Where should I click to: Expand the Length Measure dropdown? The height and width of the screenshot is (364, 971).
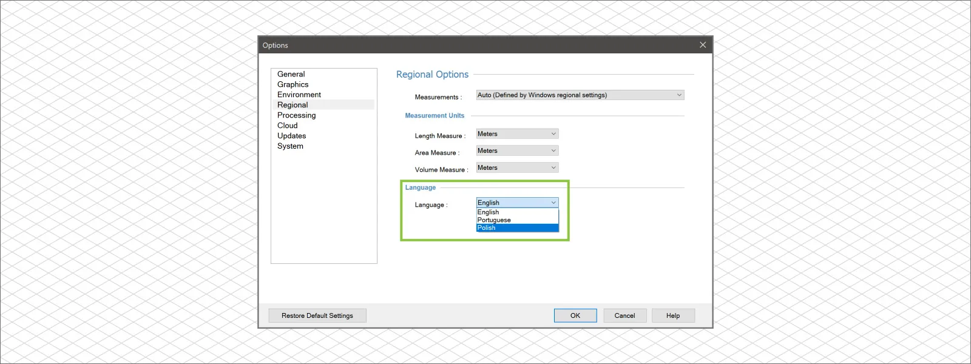click(517, 133)
